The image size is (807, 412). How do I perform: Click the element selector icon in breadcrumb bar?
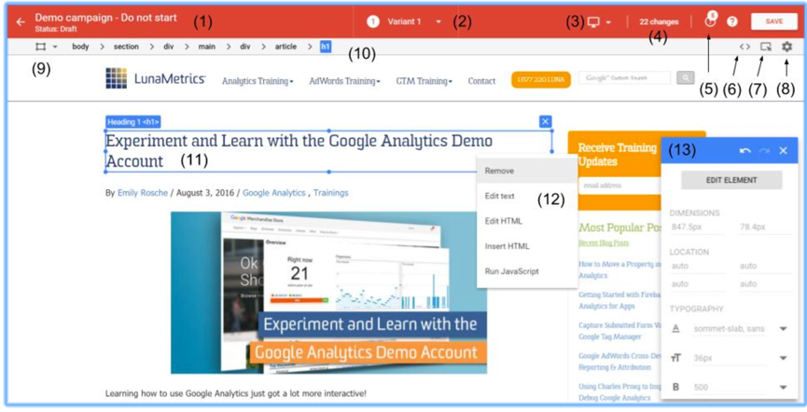(41, 47)
